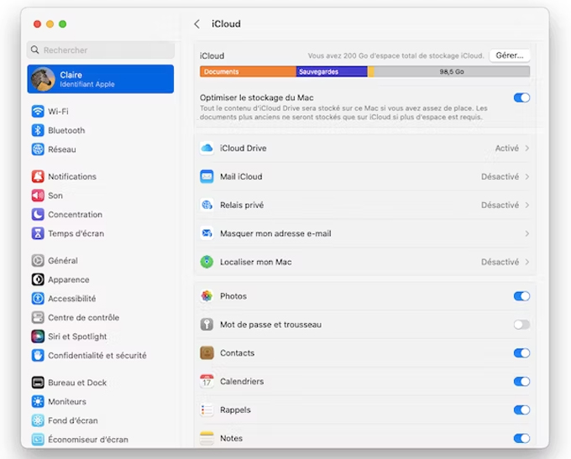The width and height of the screenshot is (571, 459).
Task: Click the 'Désactivé' status for Mail iCloud
Action: (500, 176)
